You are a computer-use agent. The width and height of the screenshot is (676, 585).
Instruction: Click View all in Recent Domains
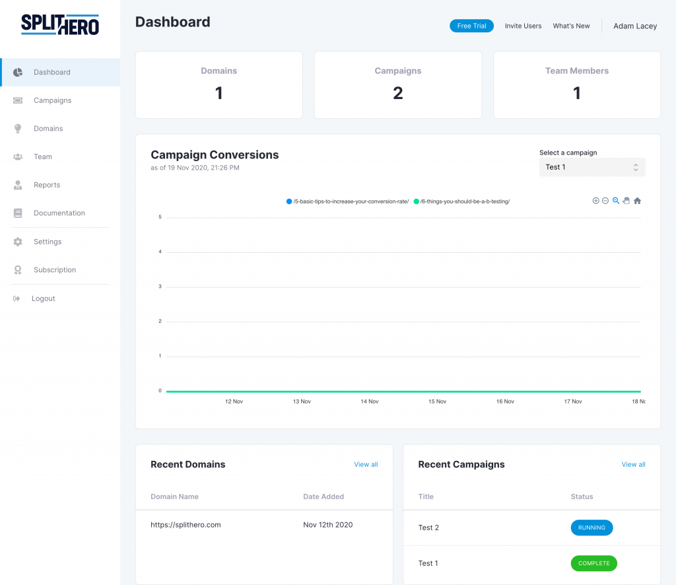tap(366, 464)
